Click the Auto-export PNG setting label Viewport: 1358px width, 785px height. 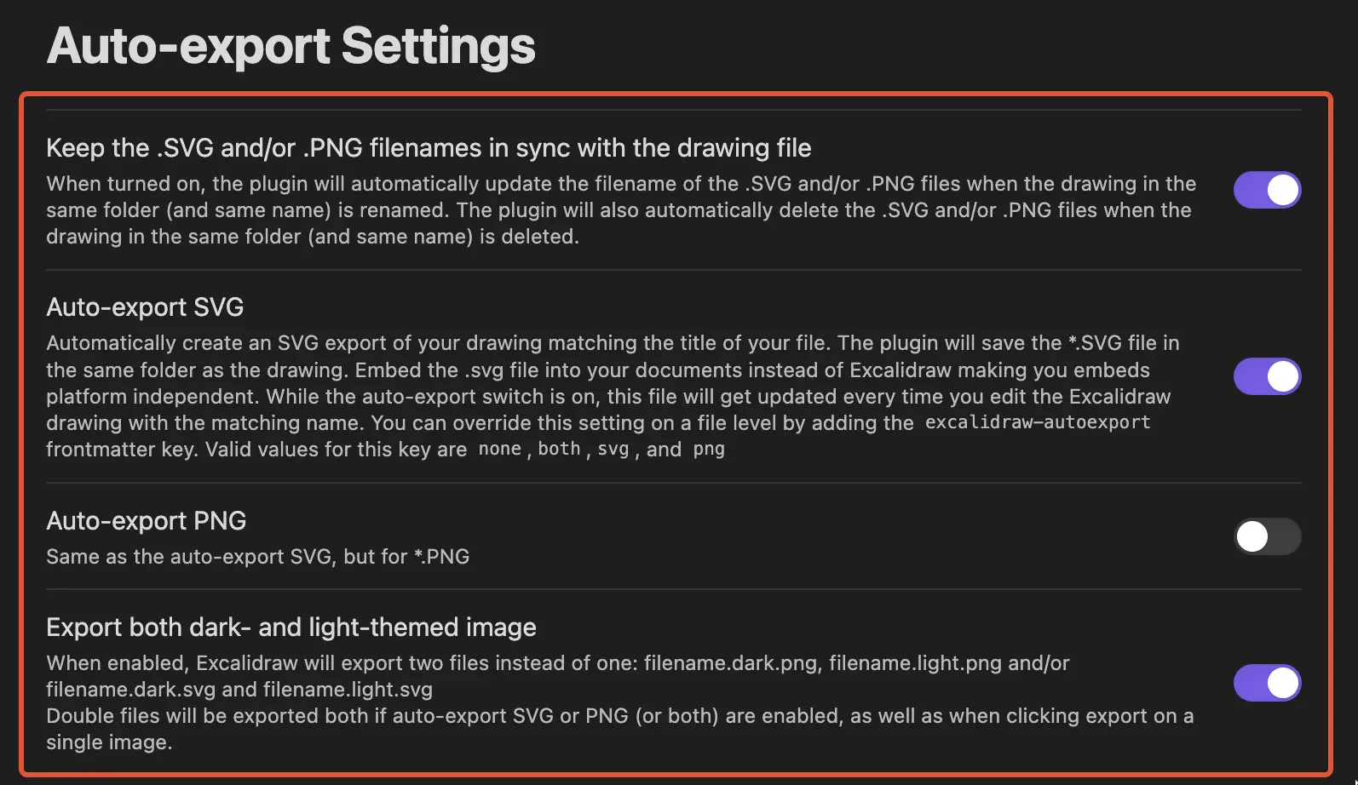[x=146, y=520]
